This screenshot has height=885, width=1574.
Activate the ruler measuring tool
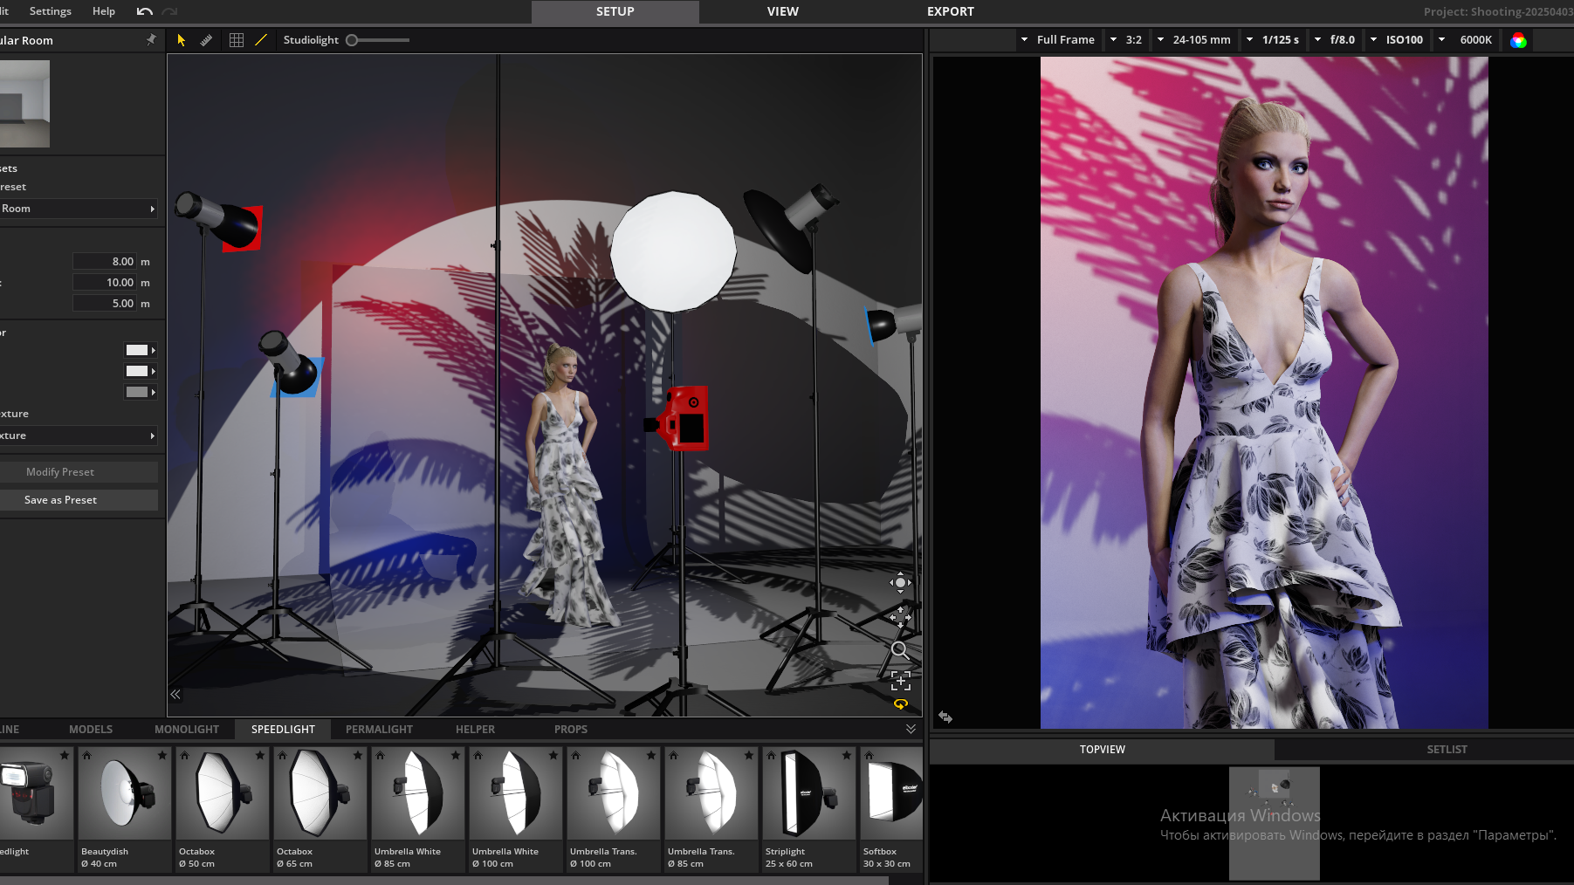click(x=207, y=40)
